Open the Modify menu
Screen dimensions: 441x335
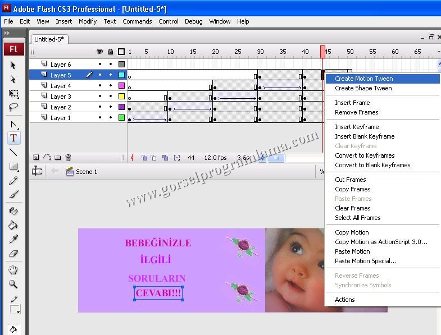tap(88, 21)
